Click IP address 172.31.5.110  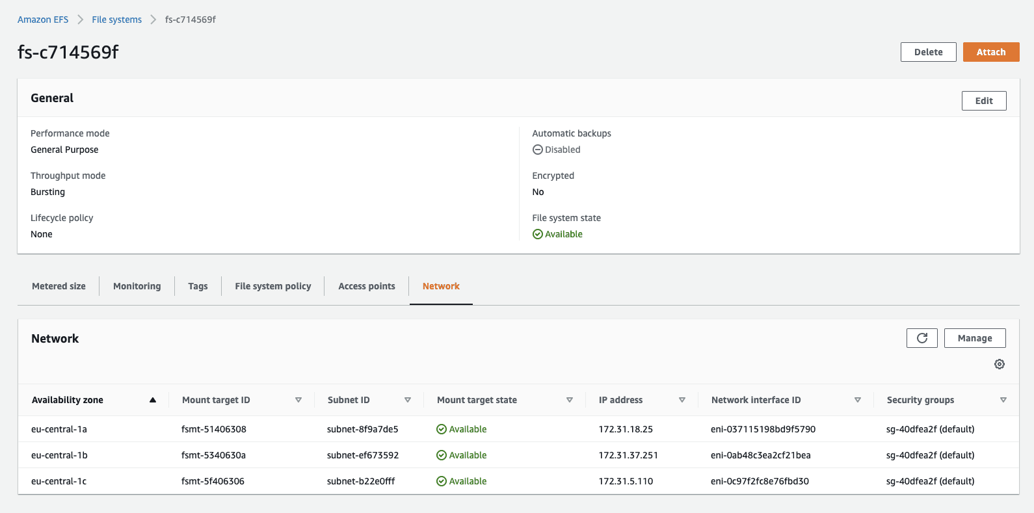click(x=626, y=481)
